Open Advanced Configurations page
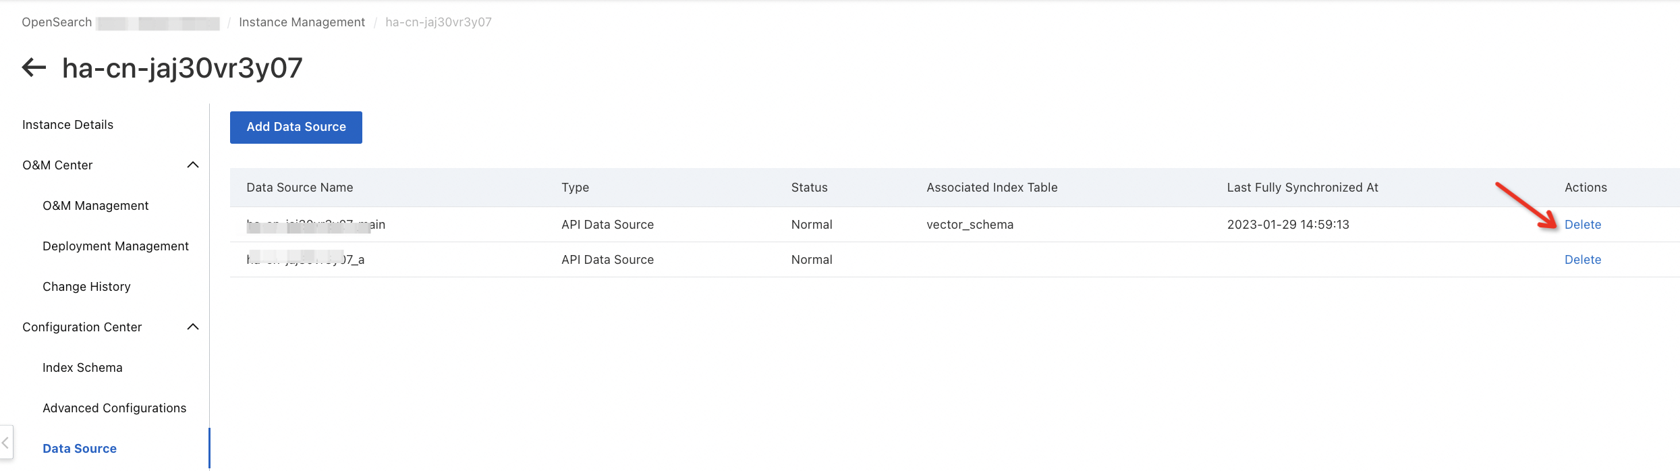The width and height of the screenshot is (1680, 471). (114, 408)
